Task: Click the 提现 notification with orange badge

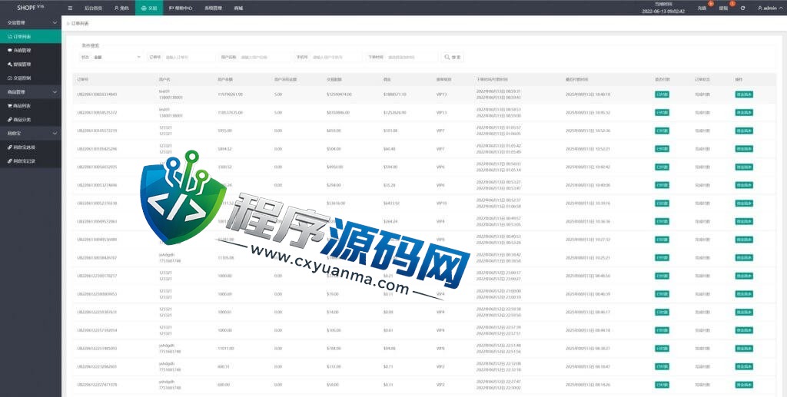Action: tap(724, 8)
